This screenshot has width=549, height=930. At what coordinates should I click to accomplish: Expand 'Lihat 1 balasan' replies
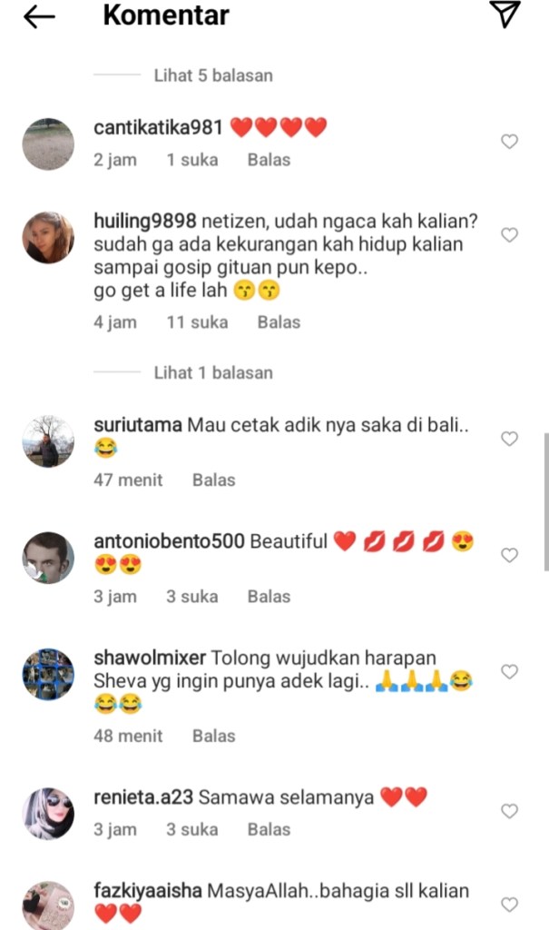click(x=213, y=372)
